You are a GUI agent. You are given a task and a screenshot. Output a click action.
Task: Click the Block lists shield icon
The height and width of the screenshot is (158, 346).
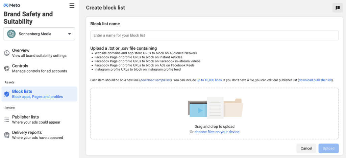7,94
